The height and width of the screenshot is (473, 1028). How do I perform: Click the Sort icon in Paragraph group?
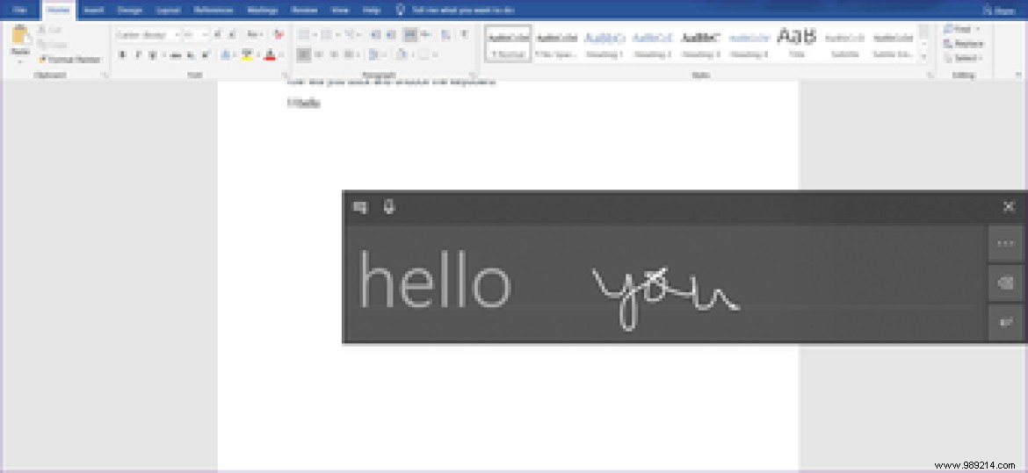click(x=445, y=35)
